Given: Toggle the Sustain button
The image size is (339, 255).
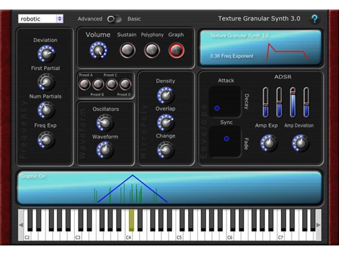Looking at the screenshot, I should pos(128,50).
